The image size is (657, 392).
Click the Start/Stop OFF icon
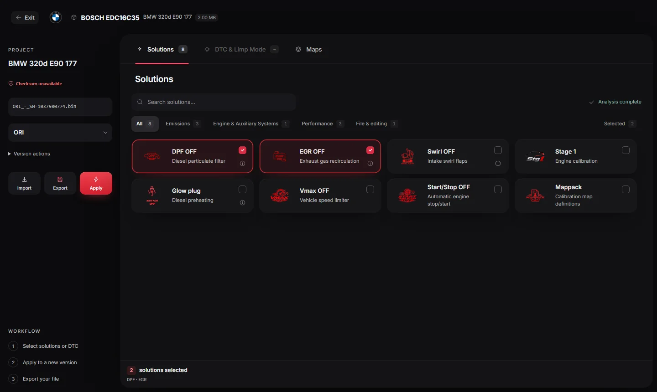pyautogui.click(x=407, y=196)
